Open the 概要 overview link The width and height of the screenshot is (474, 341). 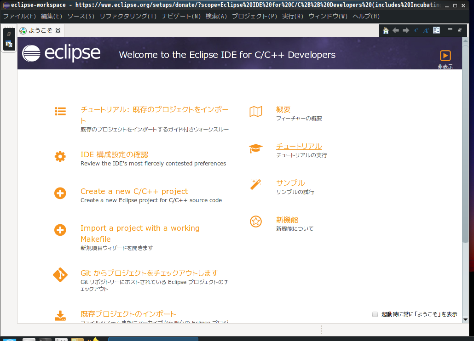coord(283,109)
